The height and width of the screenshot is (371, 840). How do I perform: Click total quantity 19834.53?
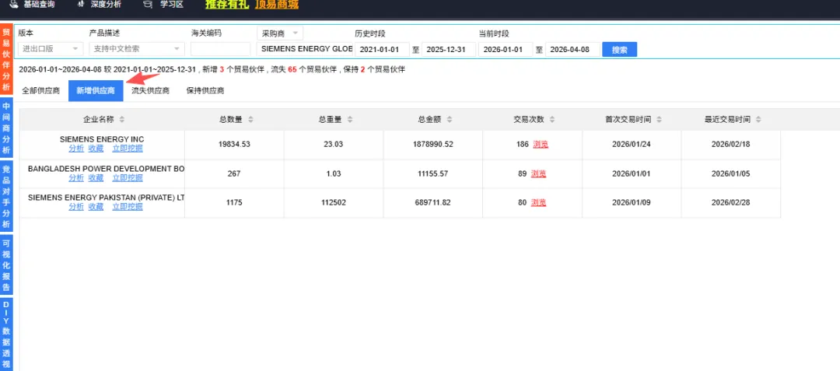(x=235, y=145)
